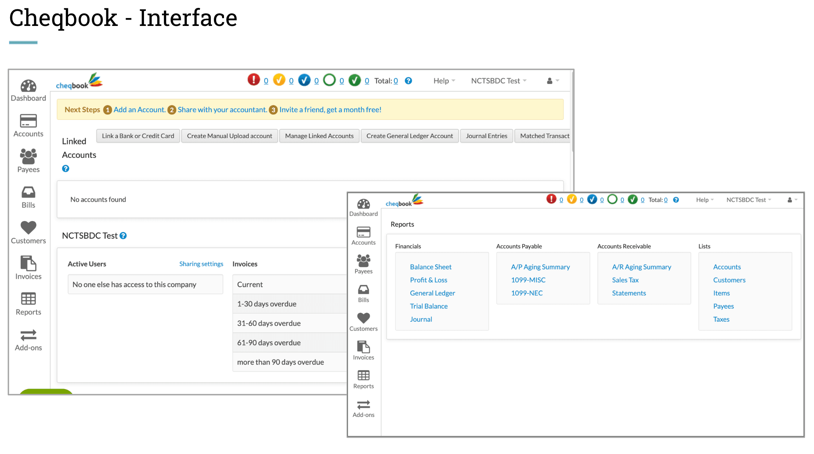Expand the user account dropdown
The image size is (814, 454).
coord(550,80)
